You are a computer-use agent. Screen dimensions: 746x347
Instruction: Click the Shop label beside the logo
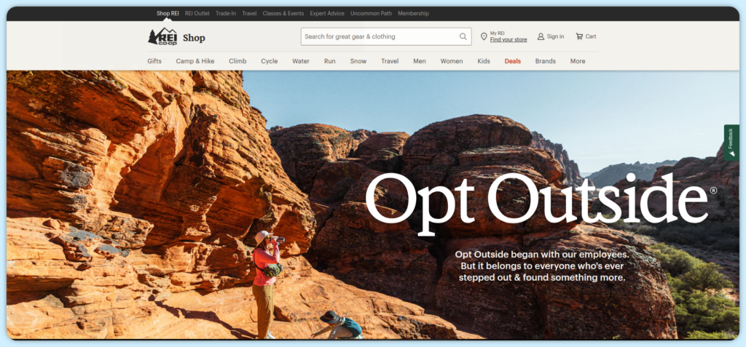pos(194,38)
